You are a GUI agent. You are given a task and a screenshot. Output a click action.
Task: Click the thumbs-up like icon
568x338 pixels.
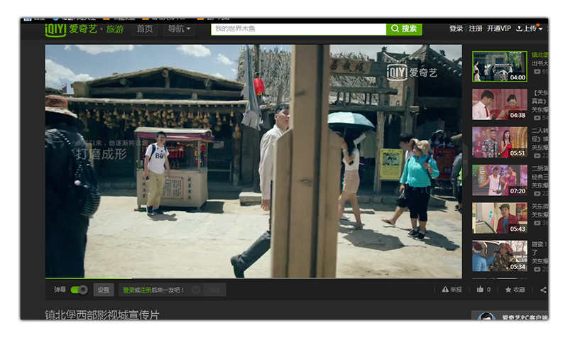[x=481, y=290]
